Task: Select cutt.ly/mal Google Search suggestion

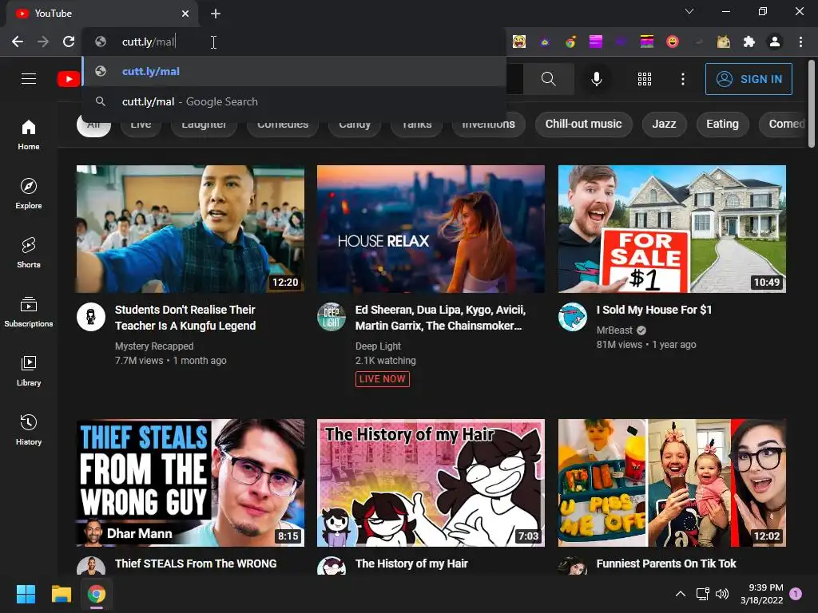Action: [x=294, y=101]
